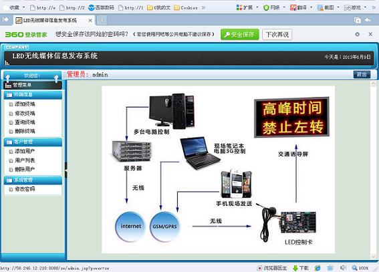Close the LED无线媒体信息发布系统 tab

click(90, 21)
